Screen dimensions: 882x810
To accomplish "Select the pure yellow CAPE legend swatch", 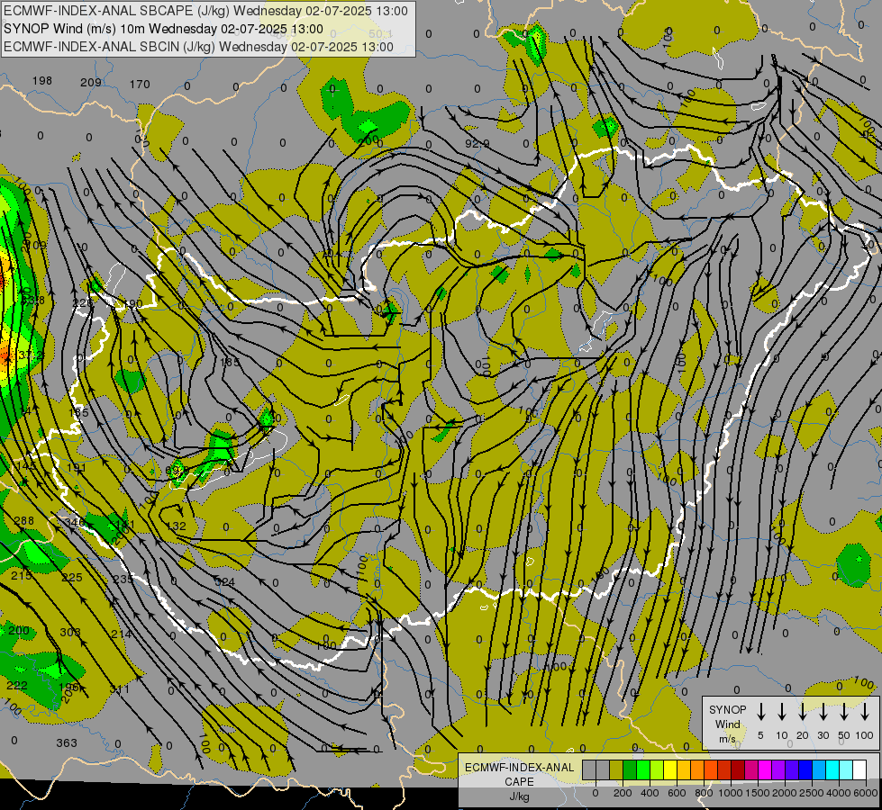I will click(670, 770).
